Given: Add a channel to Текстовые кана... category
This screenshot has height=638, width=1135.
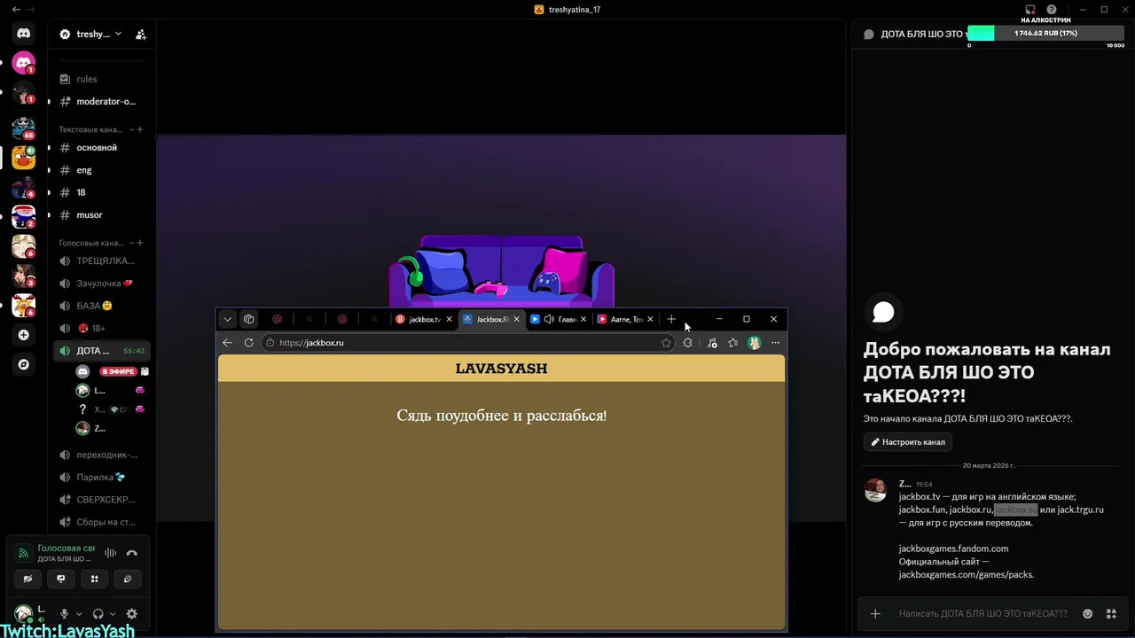Looking at the screenshot, I should click(140, 129).
